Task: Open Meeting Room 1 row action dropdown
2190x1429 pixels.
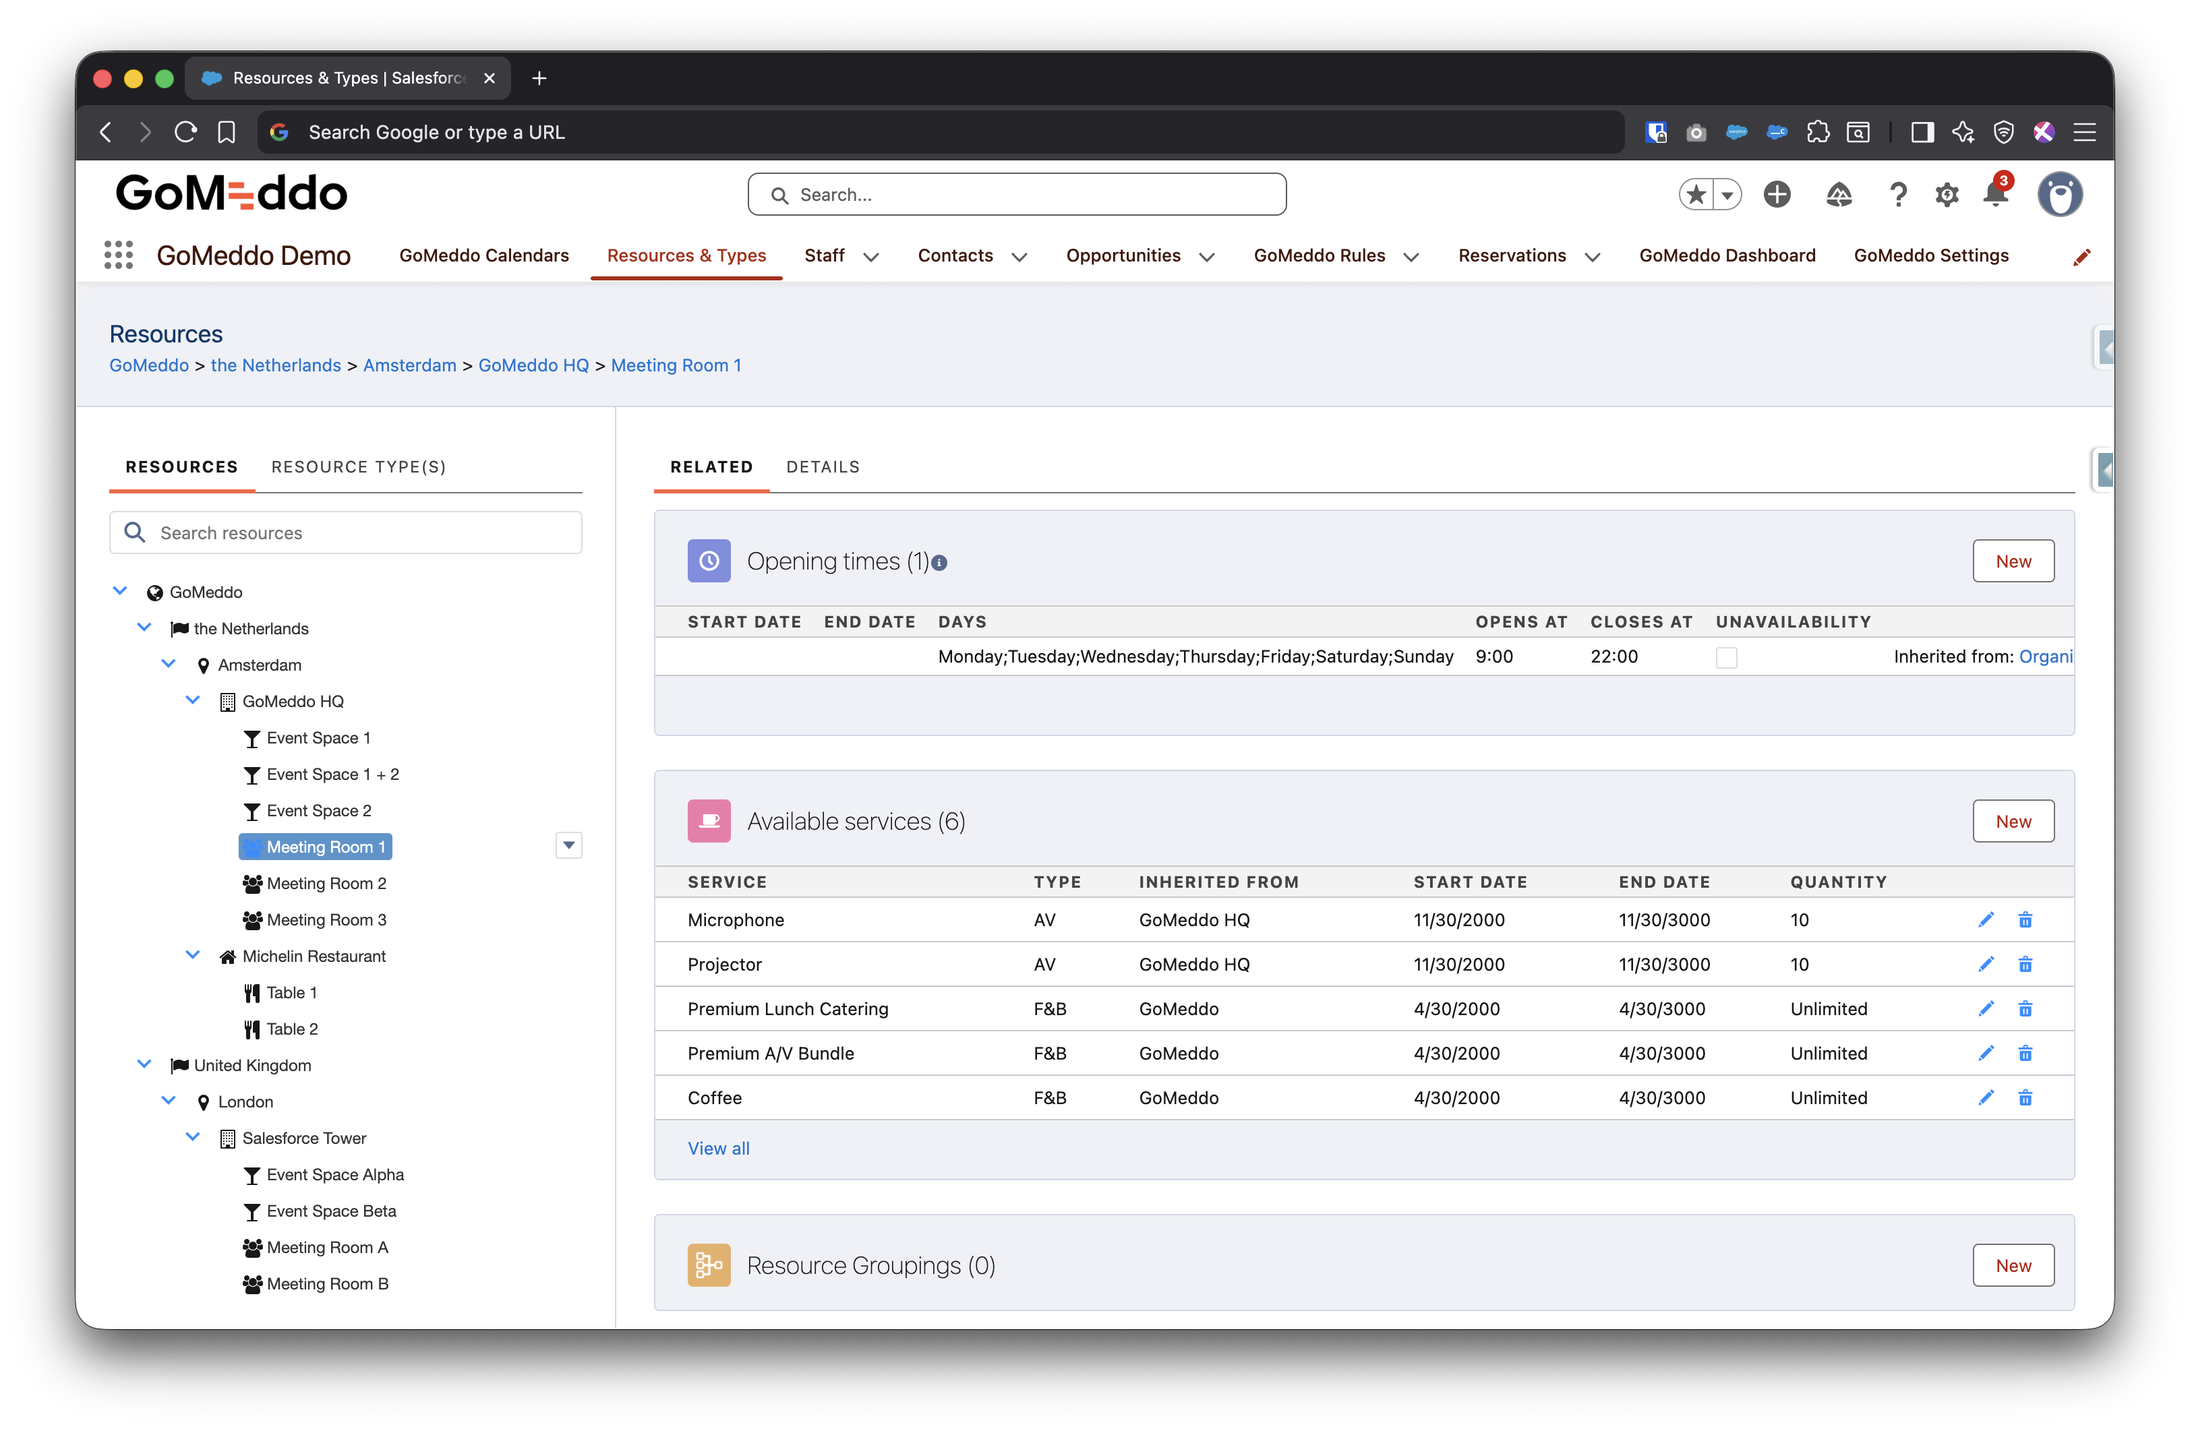Action: pos(568,846)
